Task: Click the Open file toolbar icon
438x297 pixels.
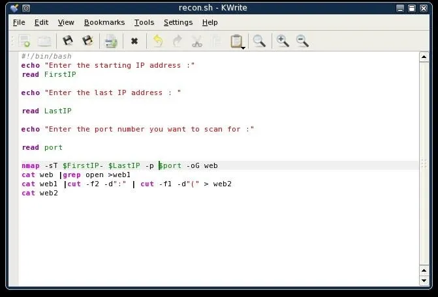Action: (x=44, y=41)
